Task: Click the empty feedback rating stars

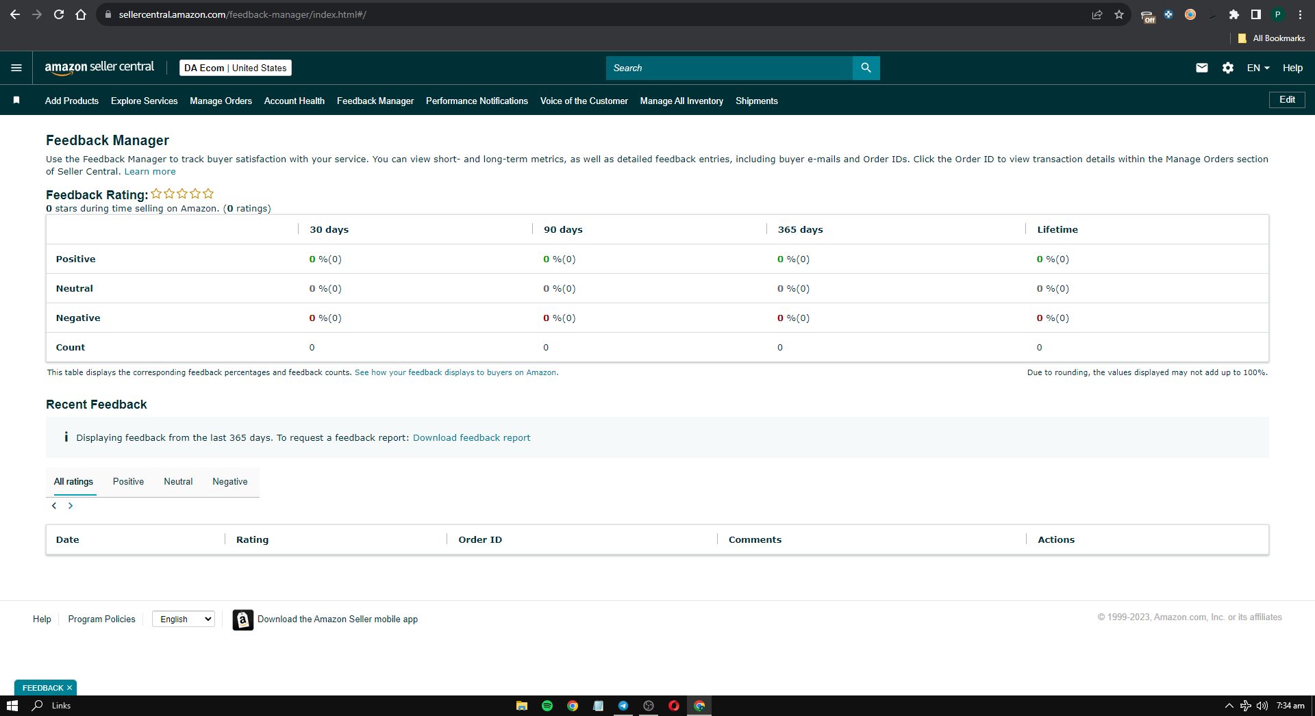Action: [182, 194]
